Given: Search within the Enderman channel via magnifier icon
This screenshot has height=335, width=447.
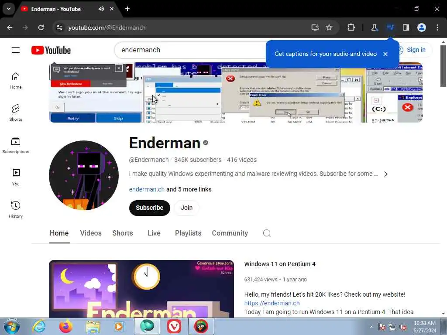Looking at the screenshot, I should tap(267, 233).
